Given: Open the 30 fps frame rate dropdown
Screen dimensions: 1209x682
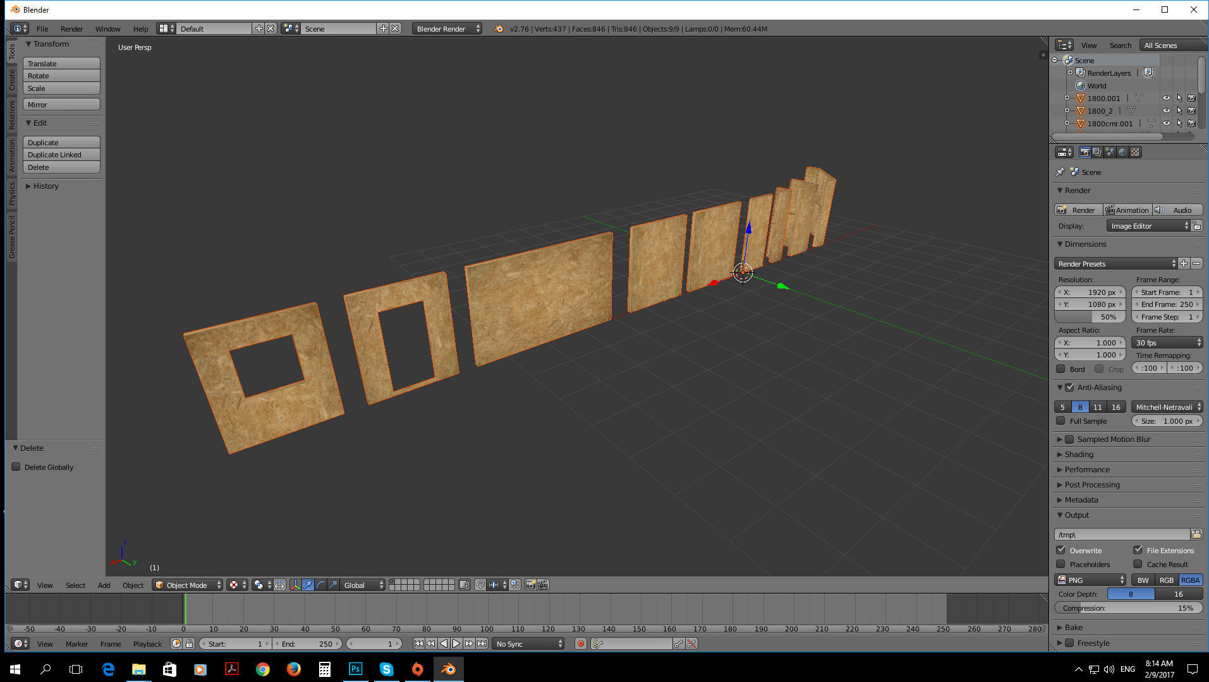Looking at the screenshot, I should [1167, 342].
